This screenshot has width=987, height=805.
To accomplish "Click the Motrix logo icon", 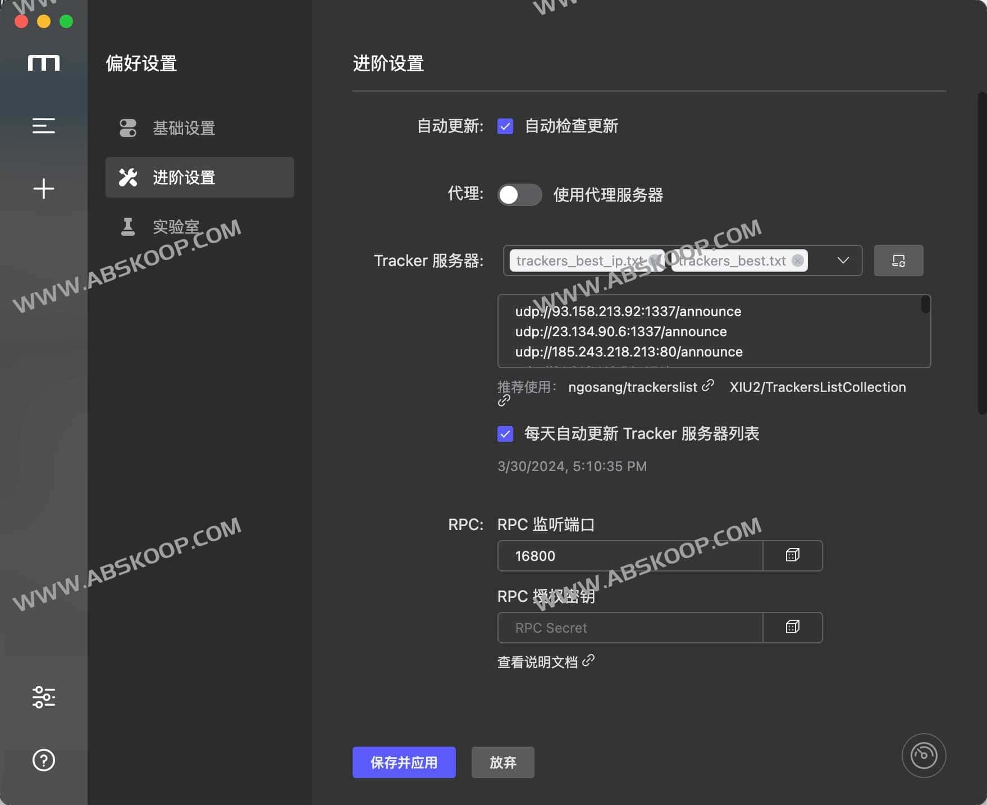I will click(43, 63).
